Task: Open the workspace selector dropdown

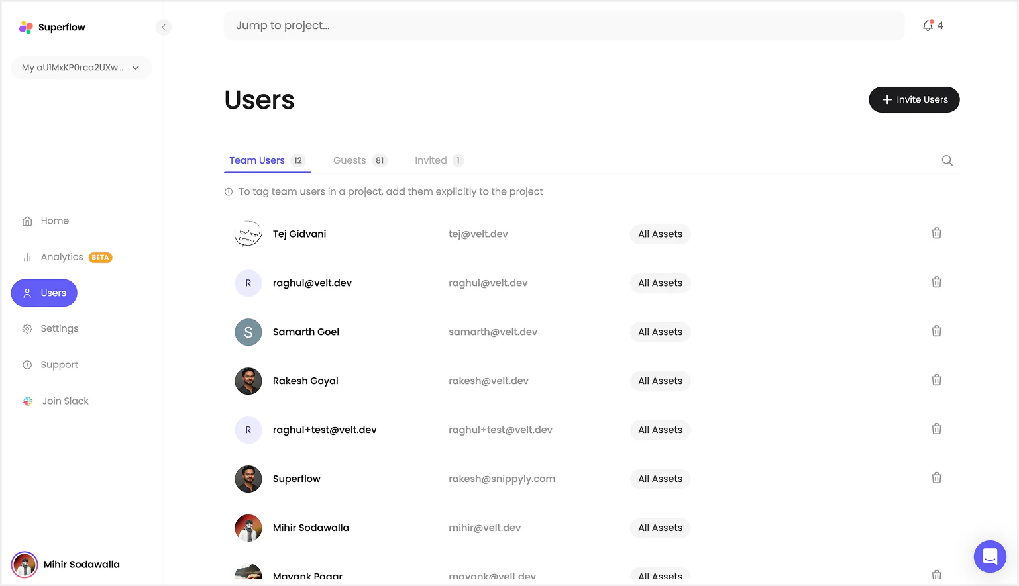Action: (x=81, y=68)
